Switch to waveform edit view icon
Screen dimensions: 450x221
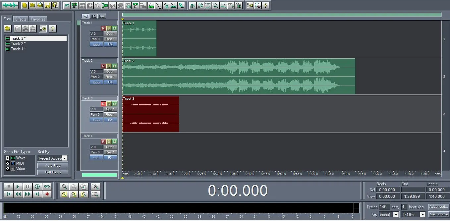click(10, 5)
